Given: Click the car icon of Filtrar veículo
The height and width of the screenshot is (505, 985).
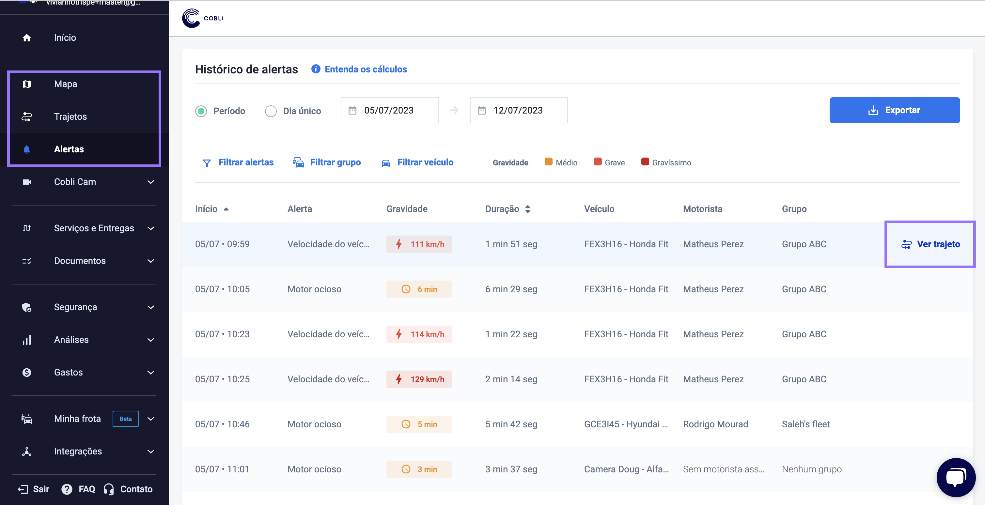Looking at the screenshot, I should click(385, 163).
